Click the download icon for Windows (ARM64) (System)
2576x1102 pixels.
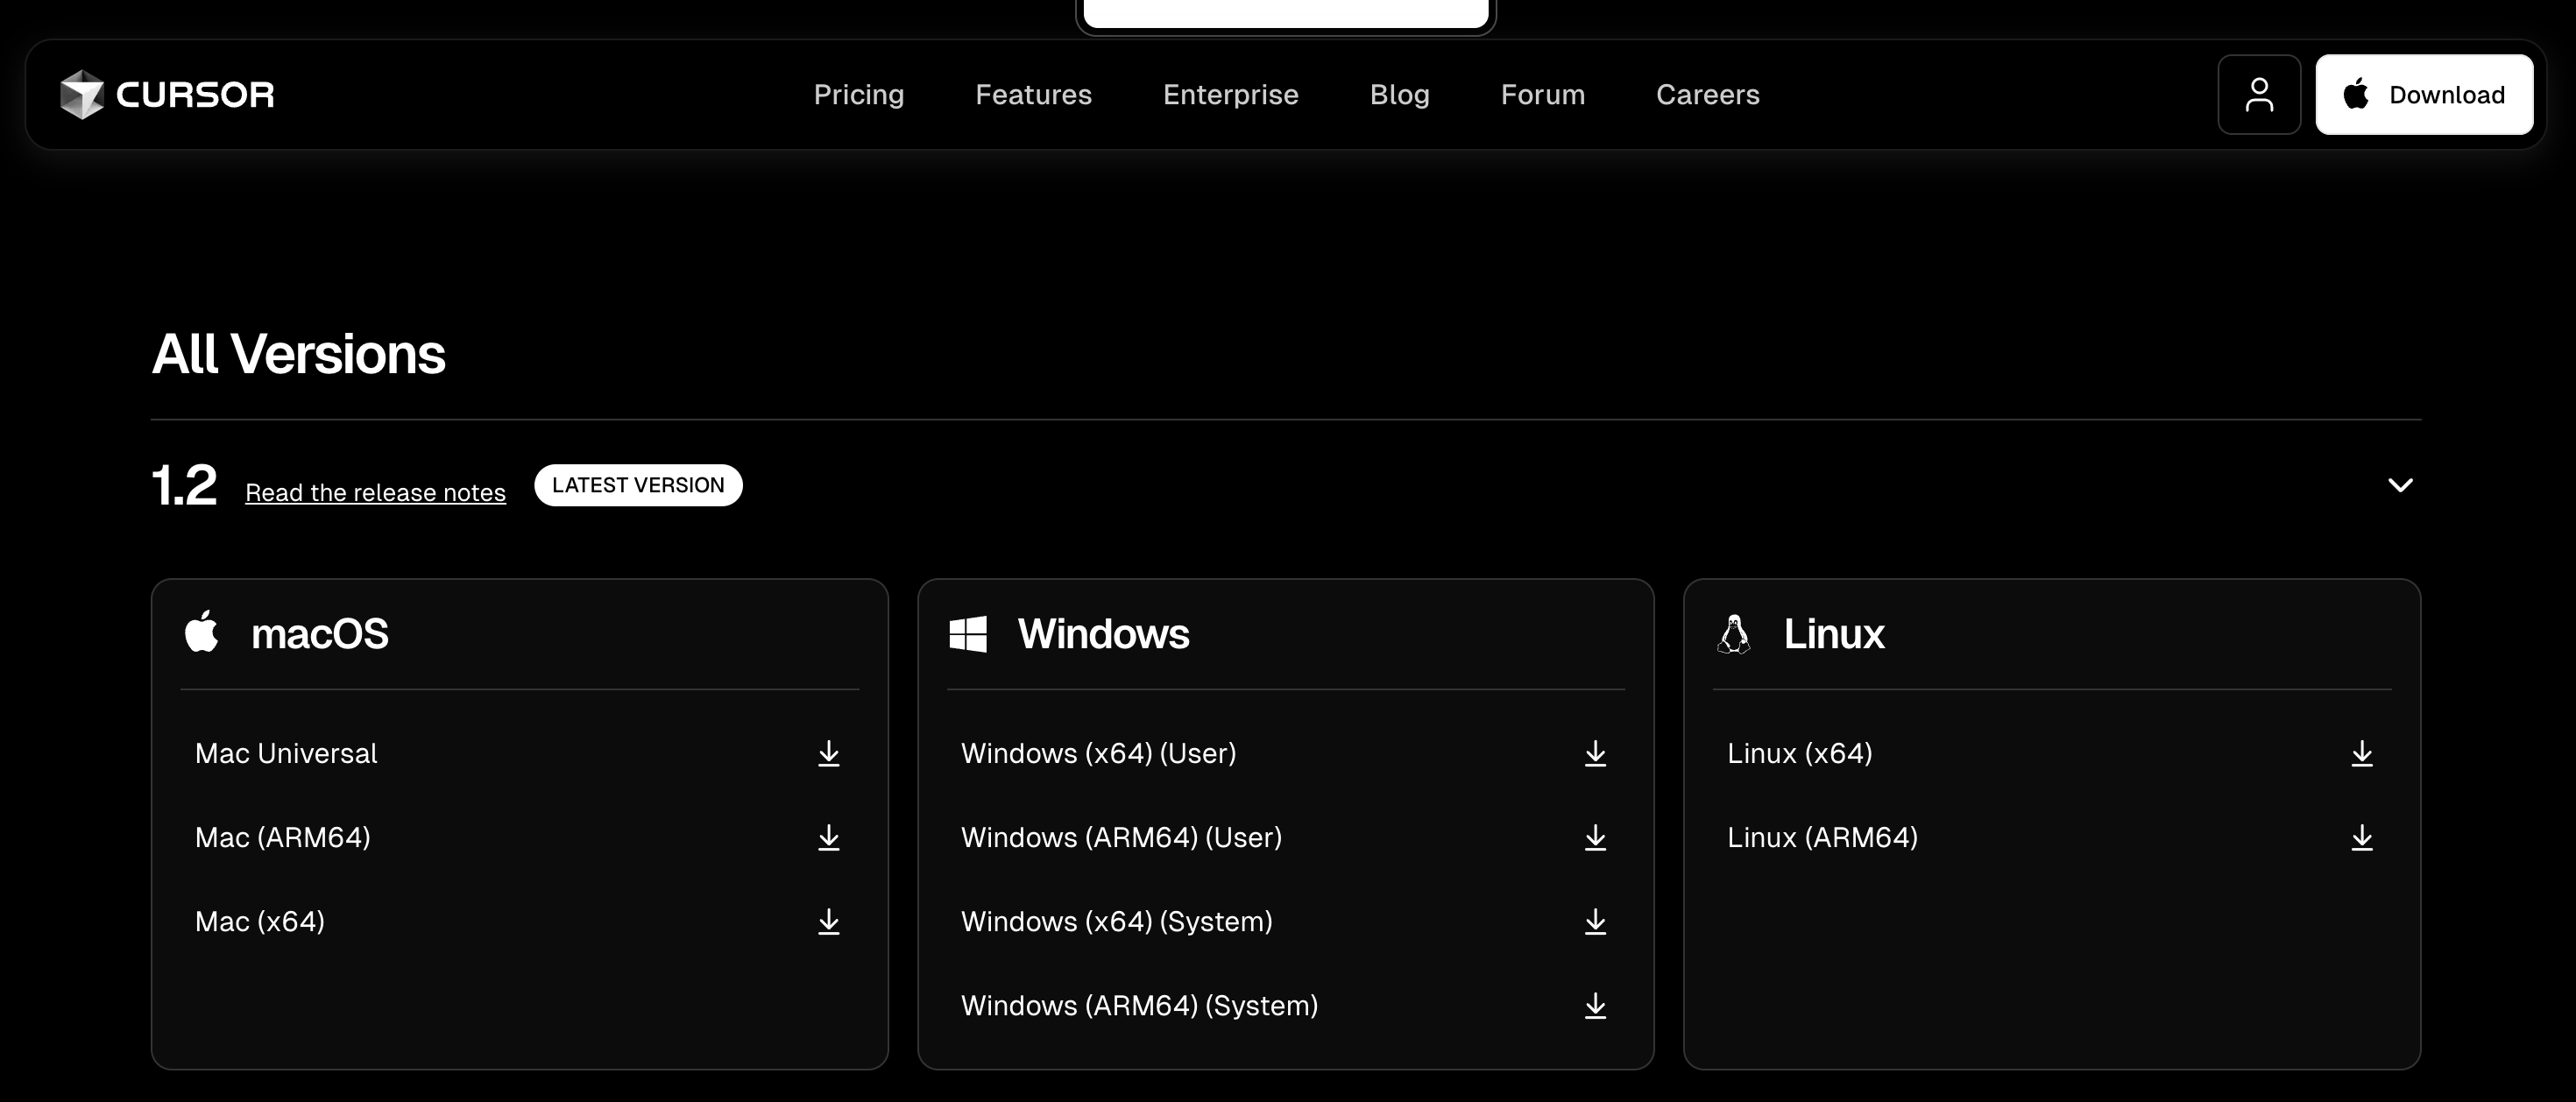tap(1595, 1006)
